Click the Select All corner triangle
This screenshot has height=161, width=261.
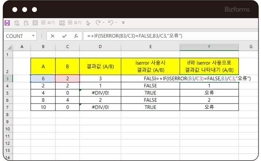[9, 47]
